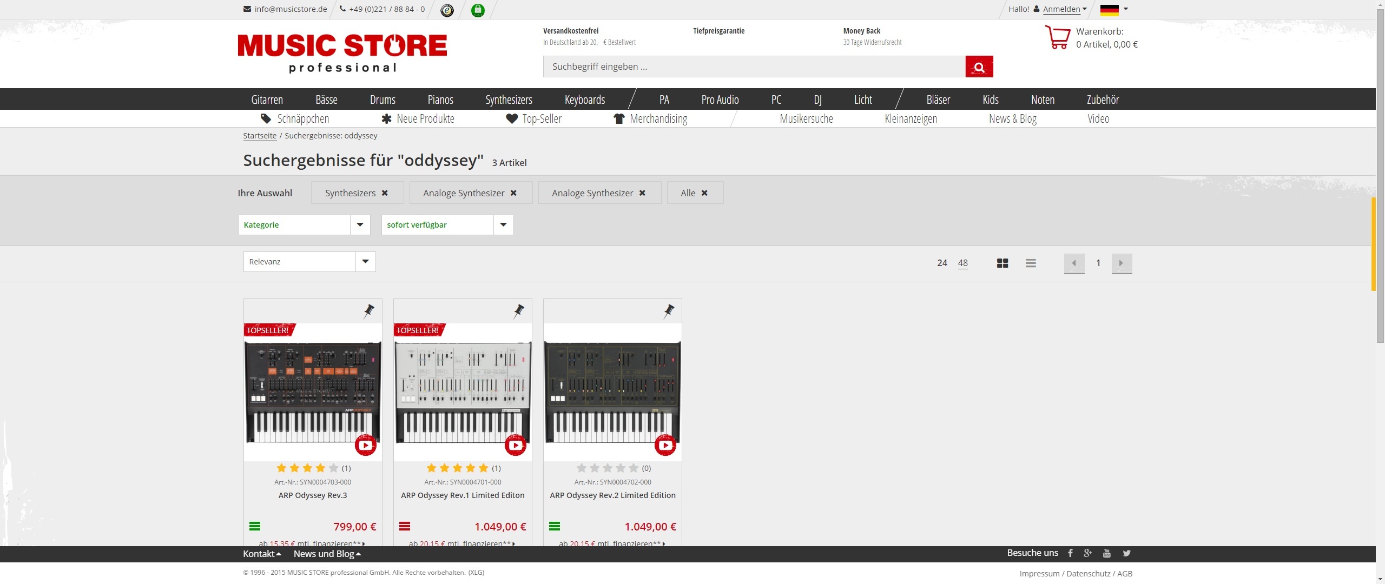Expand the News und Blog footer menu
The width and height of the screenshot is (1385, 584).
pyautogui.click(x=327, y=554)
